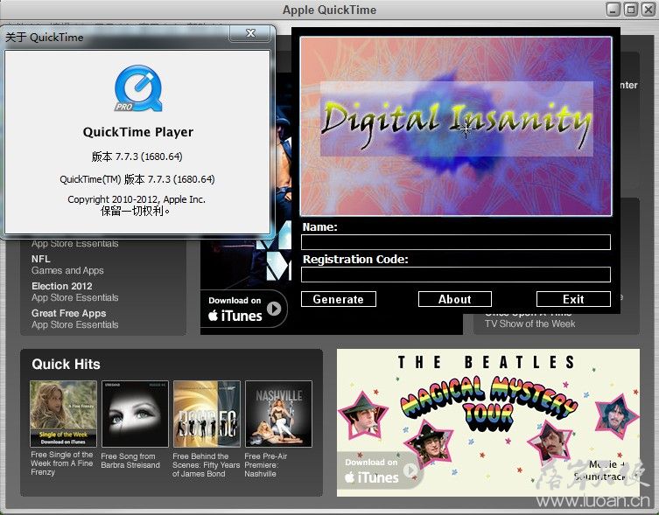This screenshot has width=659, height=515.
Task: Click the Quick Hits heading
Action: click(x=66, y=365)
